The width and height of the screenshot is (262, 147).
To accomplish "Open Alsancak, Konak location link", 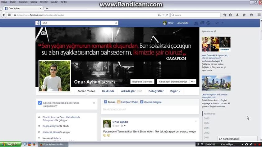I will (51, 132).
